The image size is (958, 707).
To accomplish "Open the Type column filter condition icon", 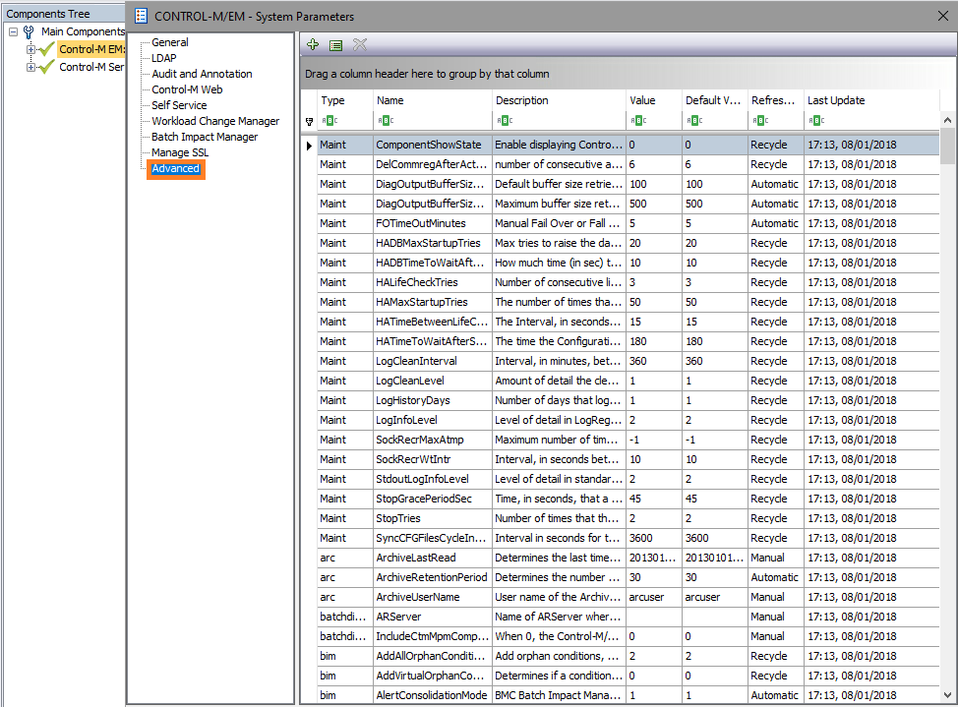I will point(329,120).
